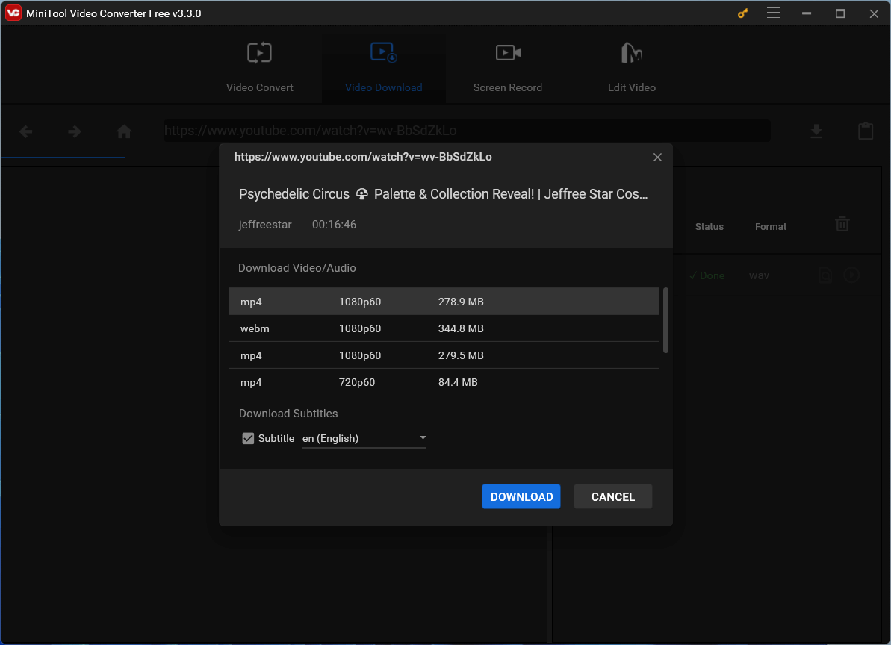This screenshot has width=891, height=645.
Task: Click the 00:16:46 duration text
Action: click(334, 225)
